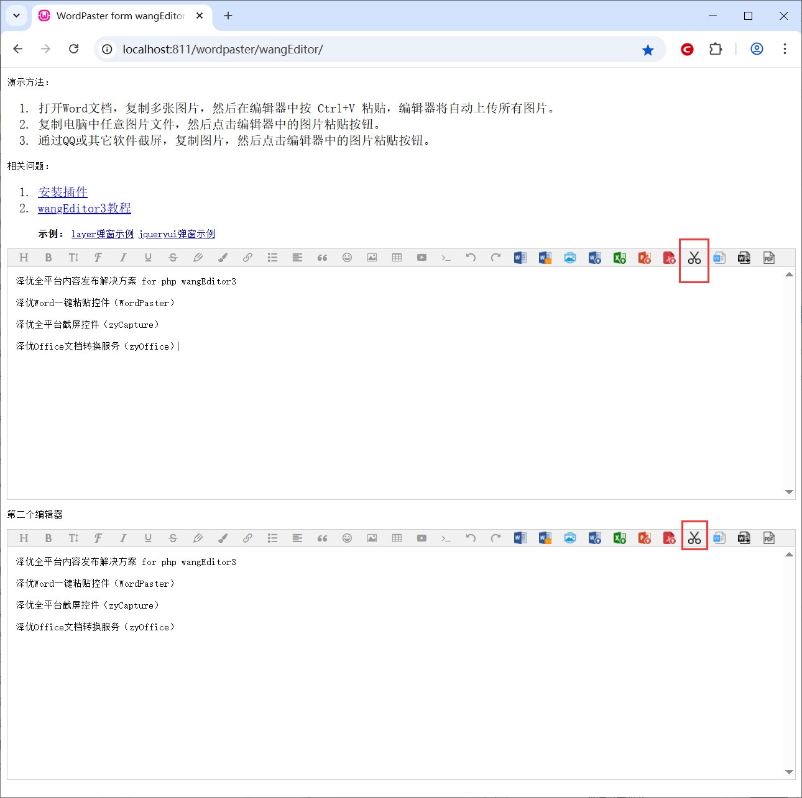Open the layer弹窗示例 link
802x798 pixels.
103,234
